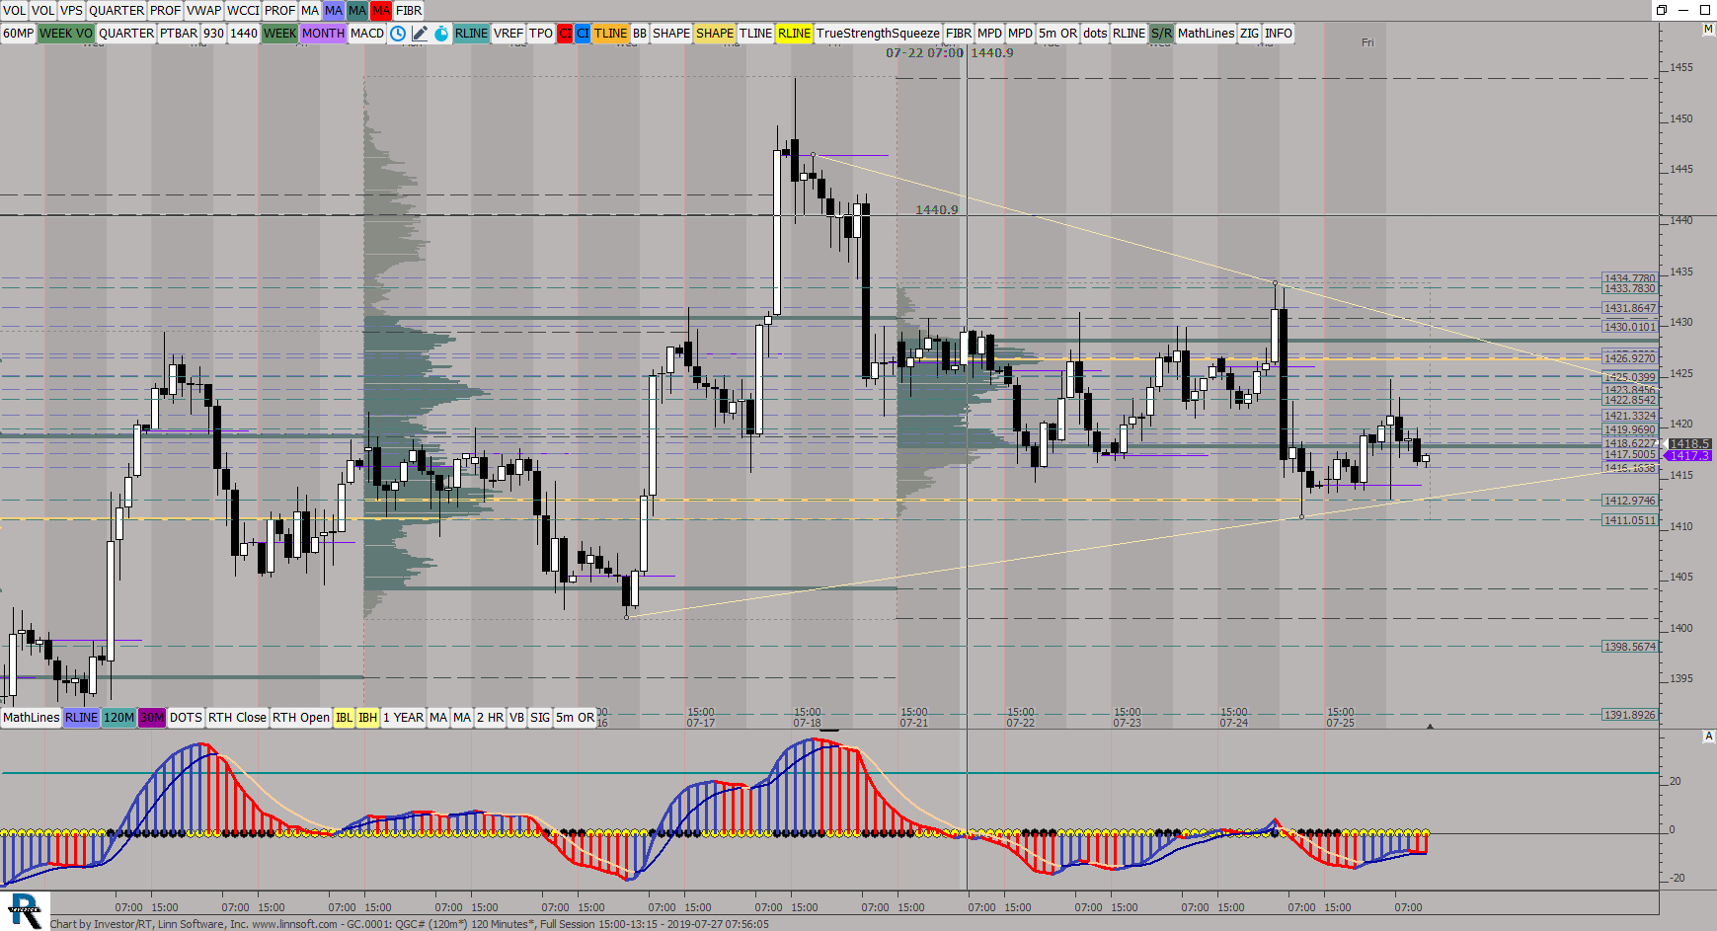
Task: Click the uppercase DOTS button in lower toolbar
Action: point(186,718)
